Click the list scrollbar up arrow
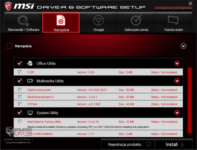Viewport: 197px width, 150px height. [x=190, y=59]
